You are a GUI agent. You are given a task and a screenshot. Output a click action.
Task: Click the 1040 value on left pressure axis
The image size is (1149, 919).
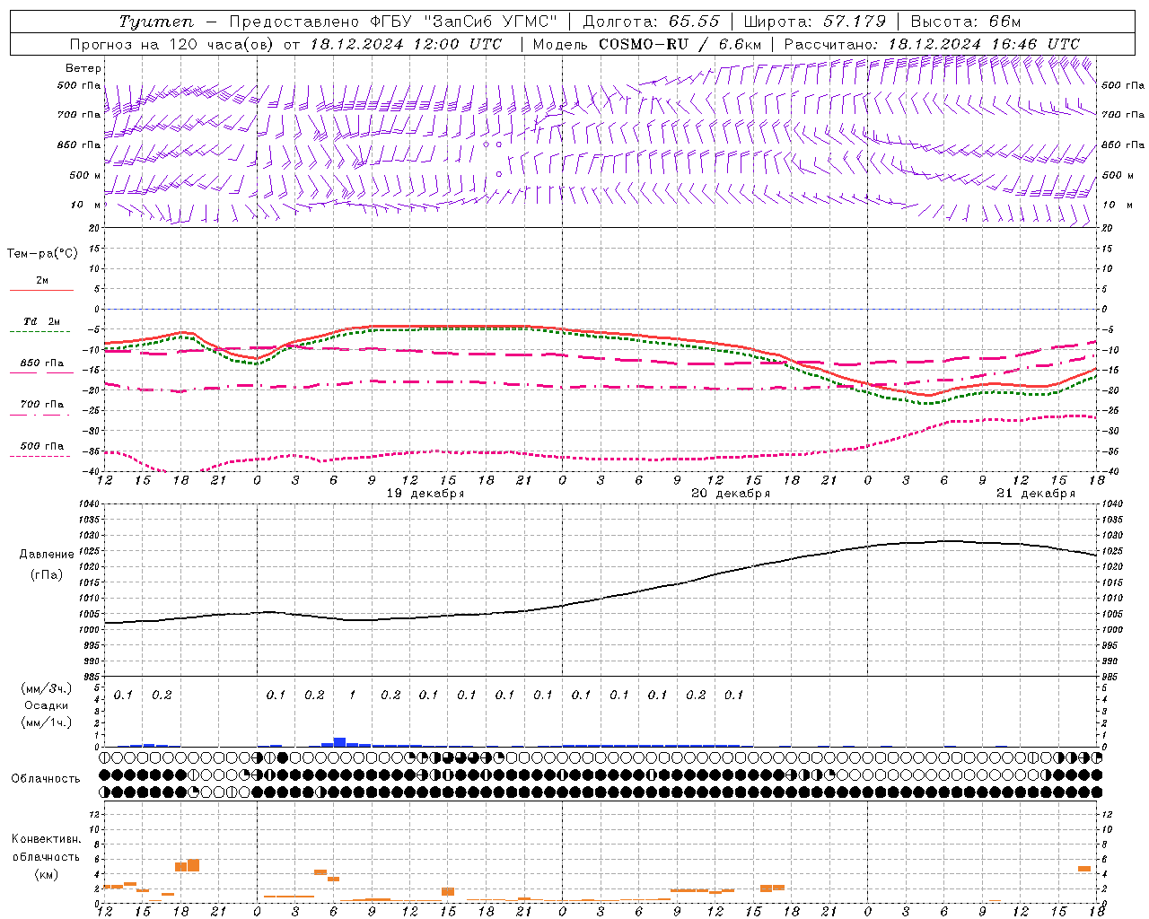tap(90, 504)
